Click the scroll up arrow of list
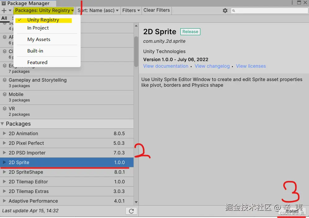The image size is (309, 218). point(136,26)
